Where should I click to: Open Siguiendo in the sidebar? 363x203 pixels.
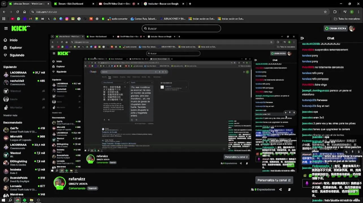click(x=14, y=55)
